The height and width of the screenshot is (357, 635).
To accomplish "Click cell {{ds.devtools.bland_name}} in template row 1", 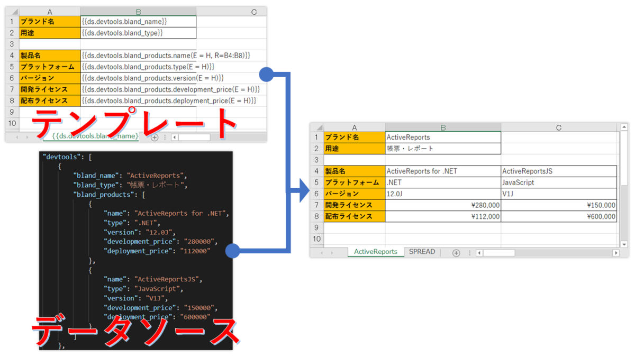I will coord(139,22).
